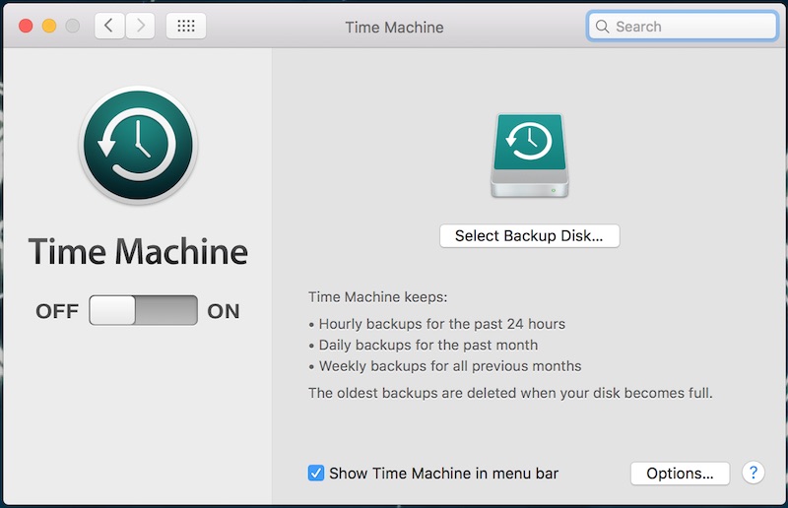Click the backup disk drive icon
Viewport: 788px width, 508px height.
tap(530, 156)
